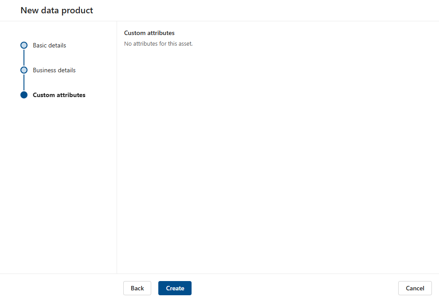The width and height of the screenshot is (439, 301).
Task: Click Back to return to Business details
Action: coord(137,288)
